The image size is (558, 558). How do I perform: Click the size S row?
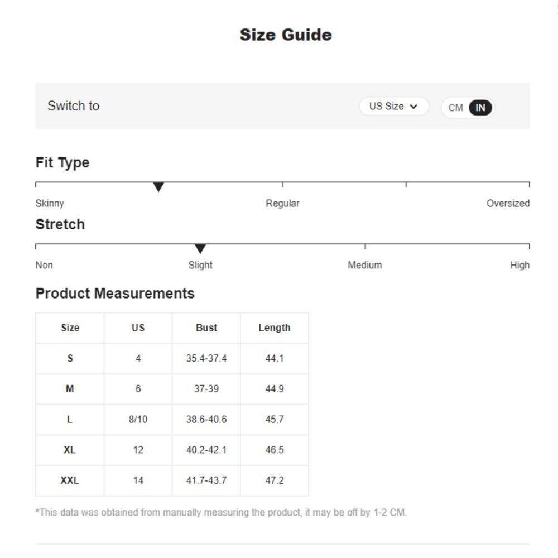[172, 358]
